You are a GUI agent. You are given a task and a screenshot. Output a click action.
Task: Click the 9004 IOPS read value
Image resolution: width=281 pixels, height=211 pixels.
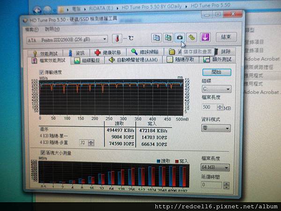[123, 137]
